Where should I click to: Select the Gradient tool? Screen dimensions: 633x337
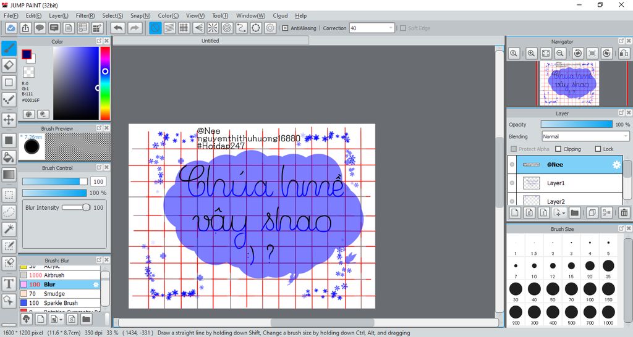(x=9, y=175)
